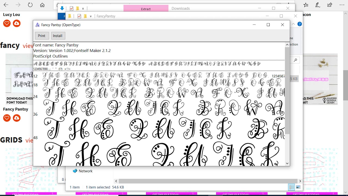Close the Downloads explorer window

click(x=288, y=8)
